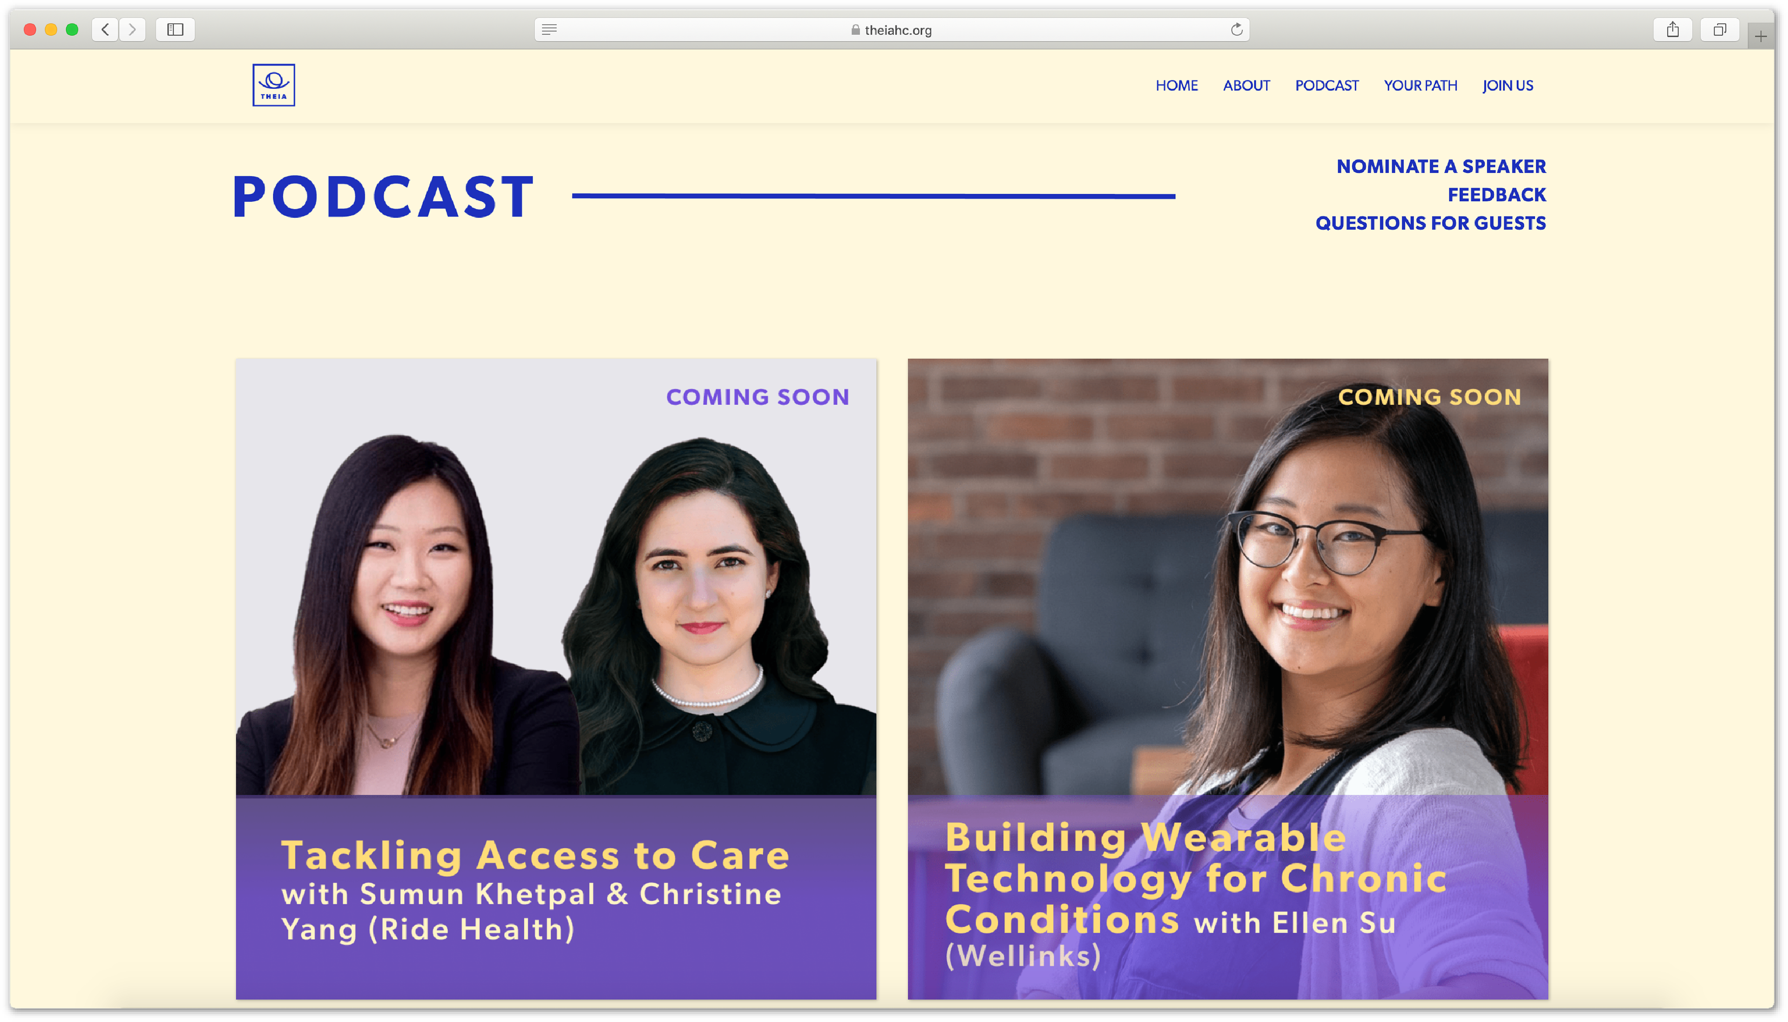Go back with the browser back arrow
Screen dimensions: 1788x1022
105,29
